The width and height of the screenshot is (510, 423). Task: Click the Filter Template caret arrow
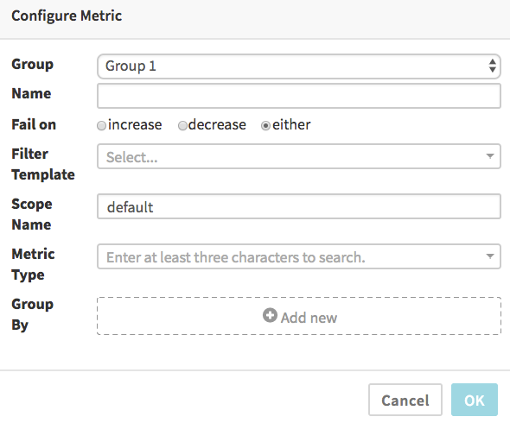(x=490, y=156)
